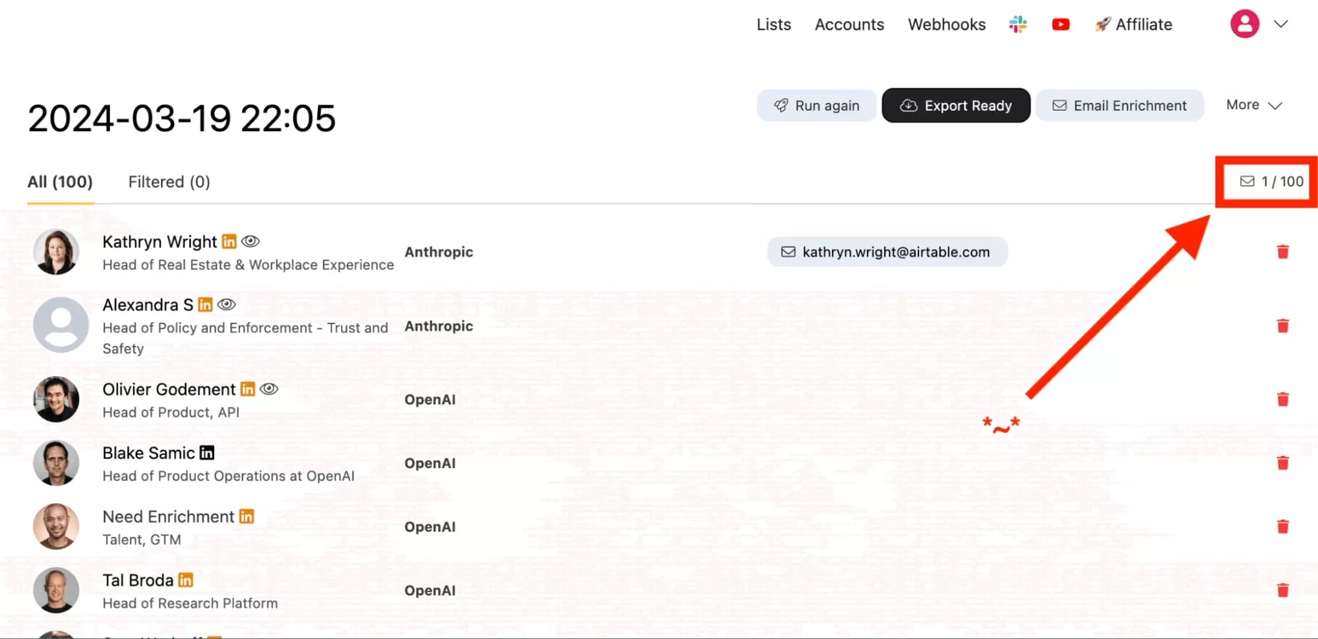Click the list title 2024-03-19 22:05

pos(181,119)
